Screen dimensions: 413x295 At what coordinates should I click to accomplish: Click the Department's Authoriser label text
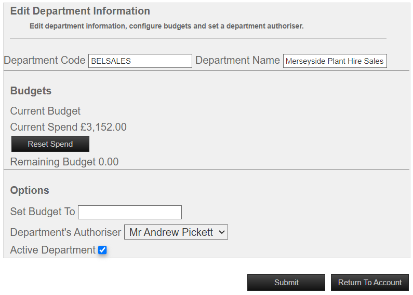tap(65, 232)
